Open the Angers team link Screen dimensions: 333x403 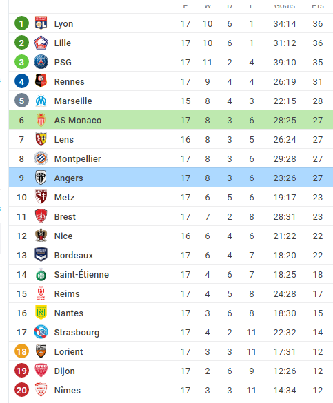click(x=69, y=178)
